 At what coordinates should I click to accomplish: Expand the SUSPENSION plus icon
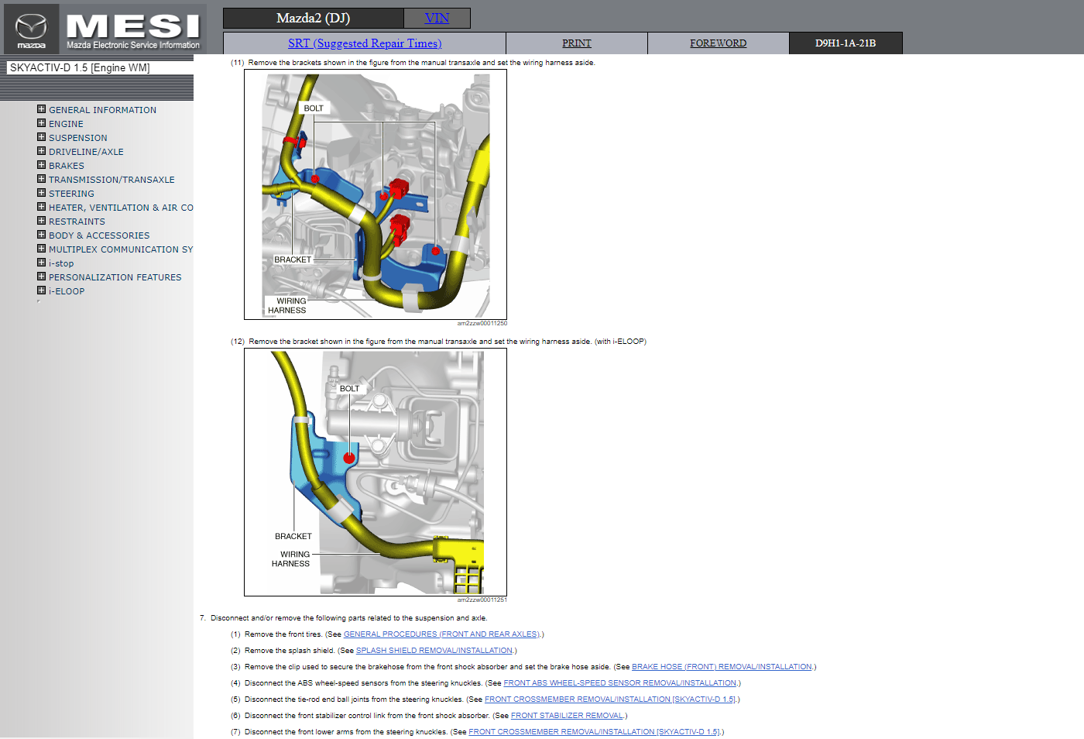(x=42, y=137)
